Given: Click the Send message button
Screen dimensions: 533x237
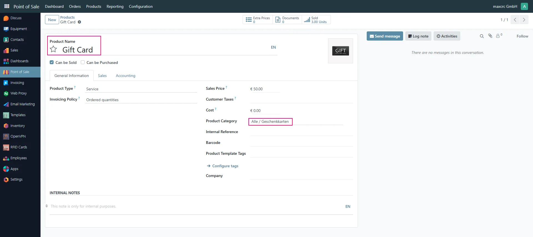Looking at the screenshot, I should click(x=385, y=36).
